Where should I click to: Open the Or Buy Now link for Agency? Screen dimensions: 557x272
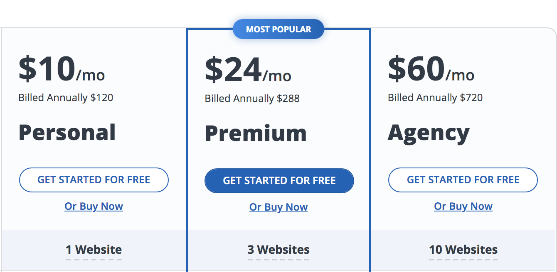463,206
